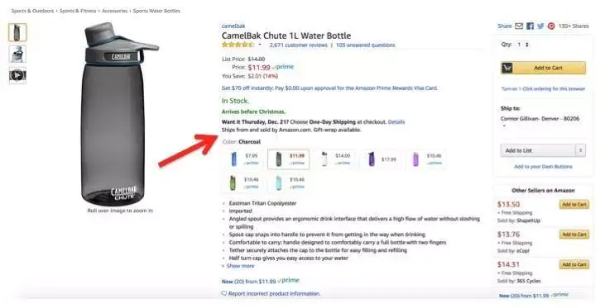The height and width of the screenshot is (308, 605).
Task: Share product via email envelope icon
Action: [519, 26]
